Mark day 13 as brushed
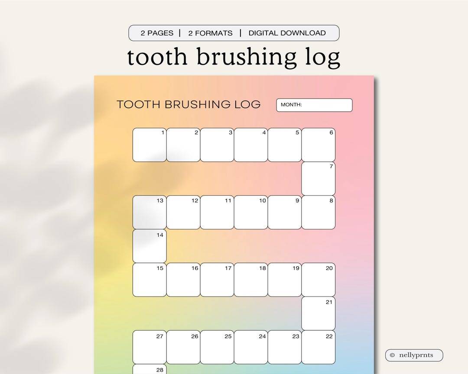This screenshot has height=374, width=468. click(x=149, y=212)
